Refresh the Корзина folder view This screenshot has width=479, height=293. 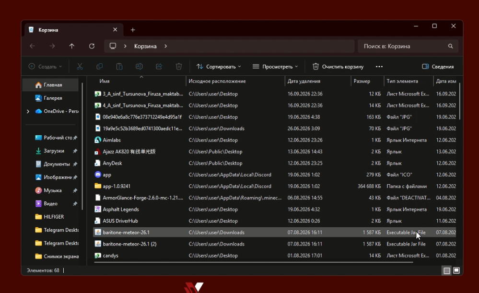(92, 46)
